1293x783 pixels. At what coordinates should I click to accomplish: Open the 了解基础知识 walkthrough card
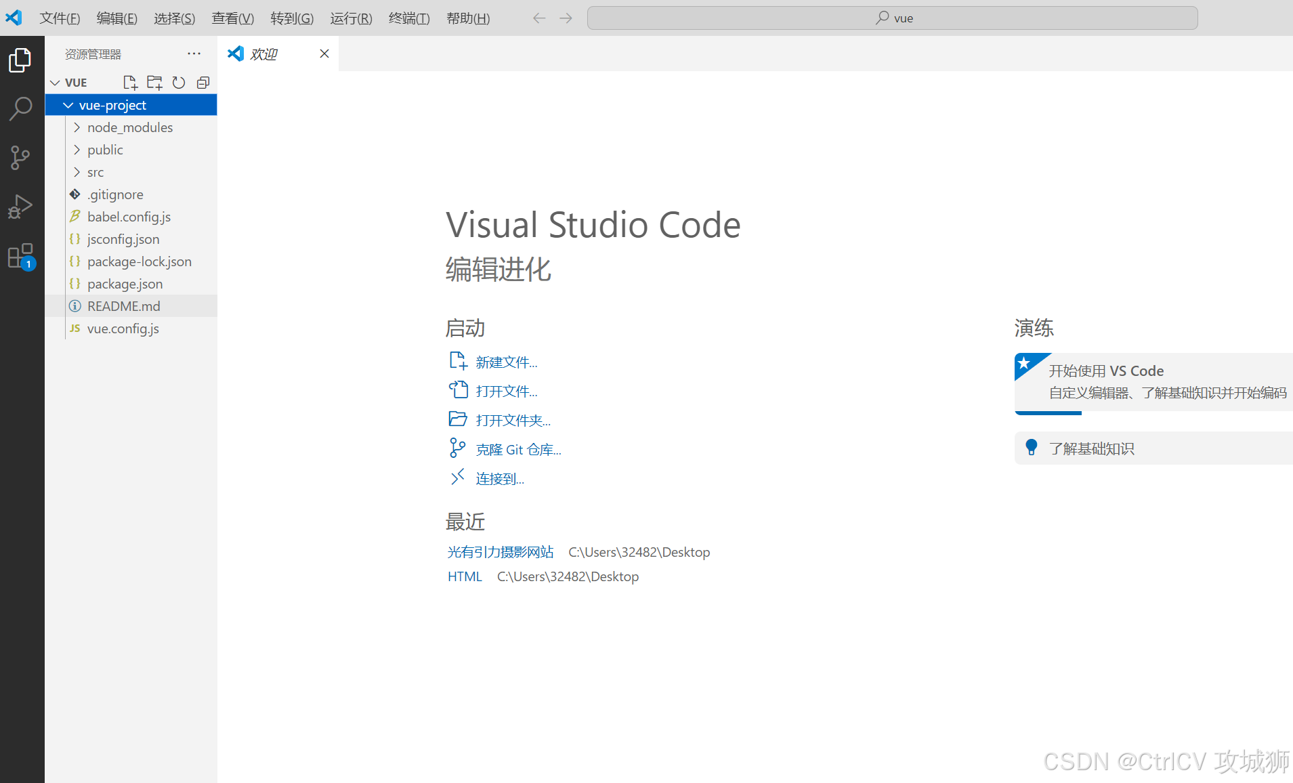(x=1153, y=448)
